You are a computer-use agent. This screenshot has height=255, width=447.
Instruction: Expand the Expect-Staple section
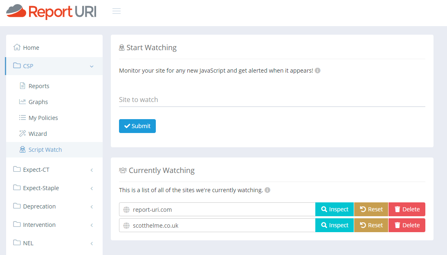[x=92, y=188]
